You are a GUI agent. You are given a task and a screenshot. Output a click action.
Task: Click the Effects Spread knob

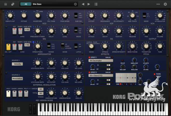(x=105, y=46)
